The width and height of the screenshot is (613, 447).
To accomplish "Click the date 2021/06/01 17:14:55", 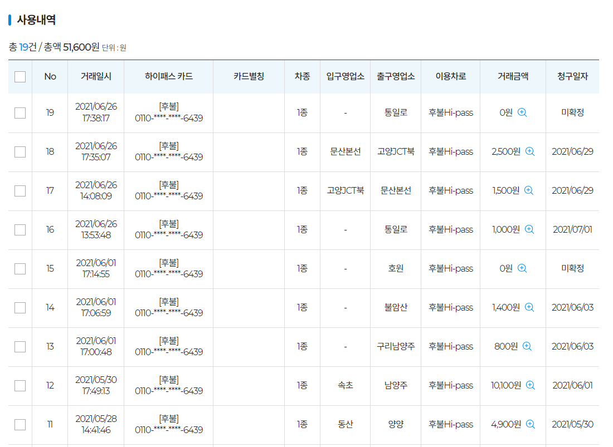I will click(x=96, y=268).
